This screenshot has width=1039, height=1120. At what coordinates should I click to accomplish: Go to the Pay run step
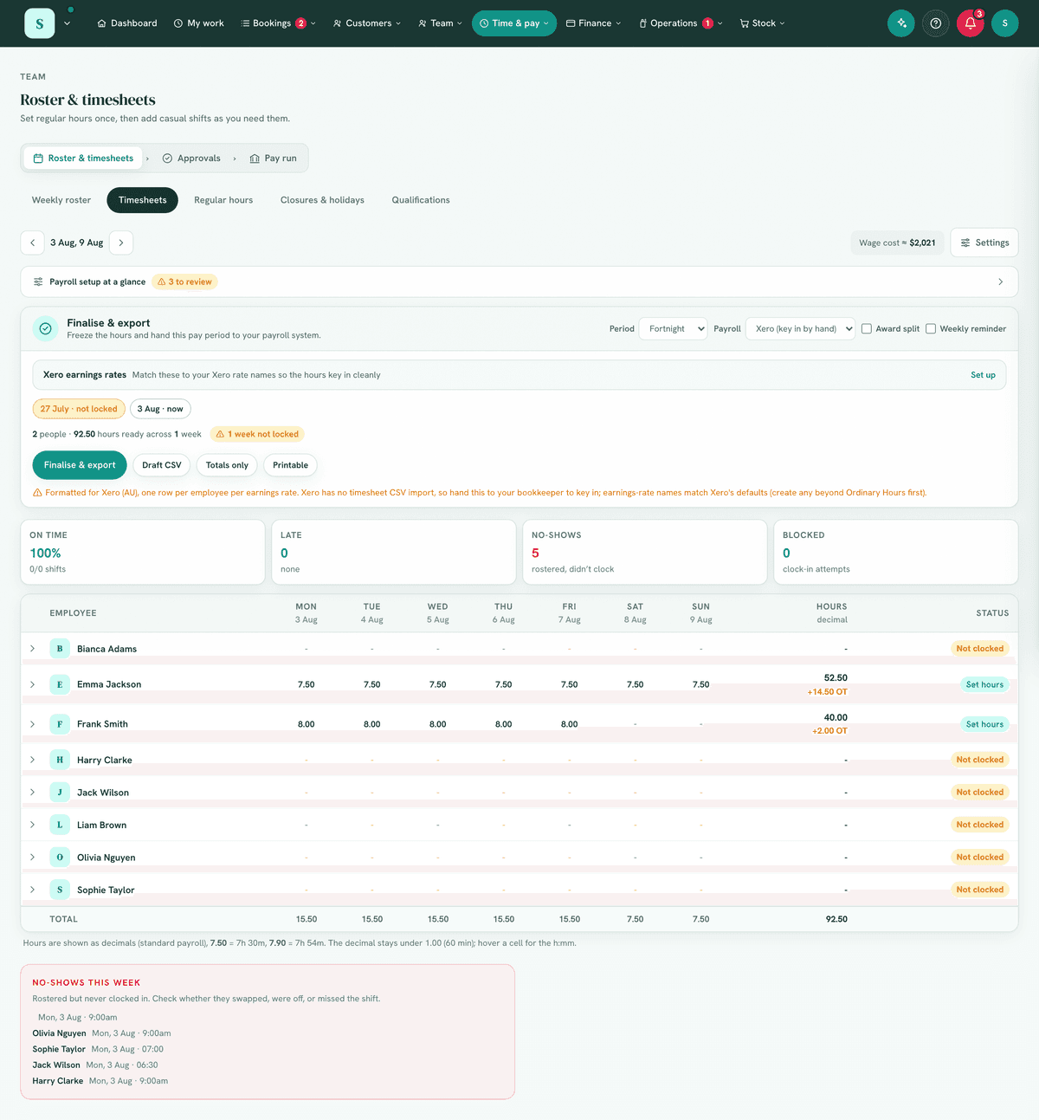click(x=273, y=159)
